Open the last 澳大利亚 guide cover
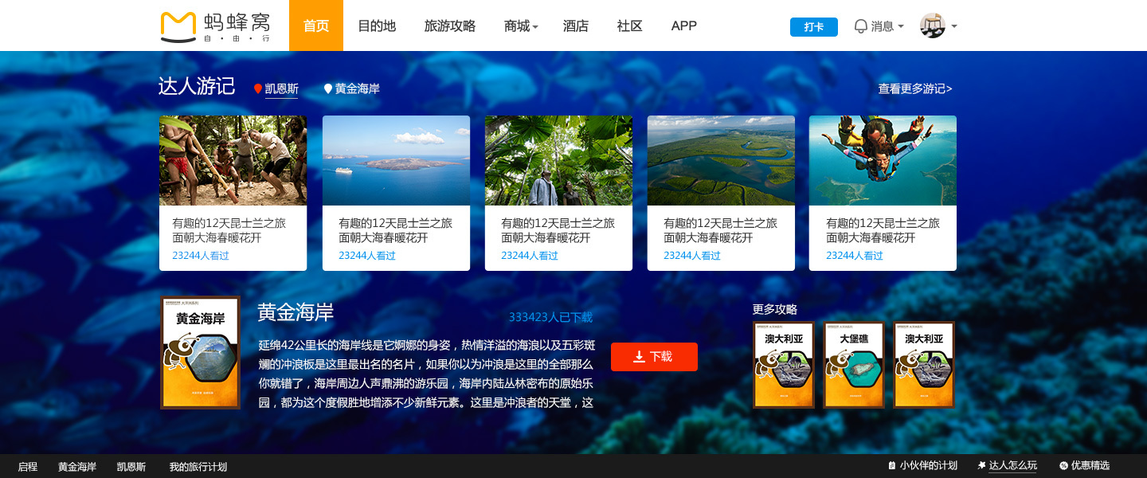The width and height of the screenshot is (1147, 478). click(x=924, y=365)
